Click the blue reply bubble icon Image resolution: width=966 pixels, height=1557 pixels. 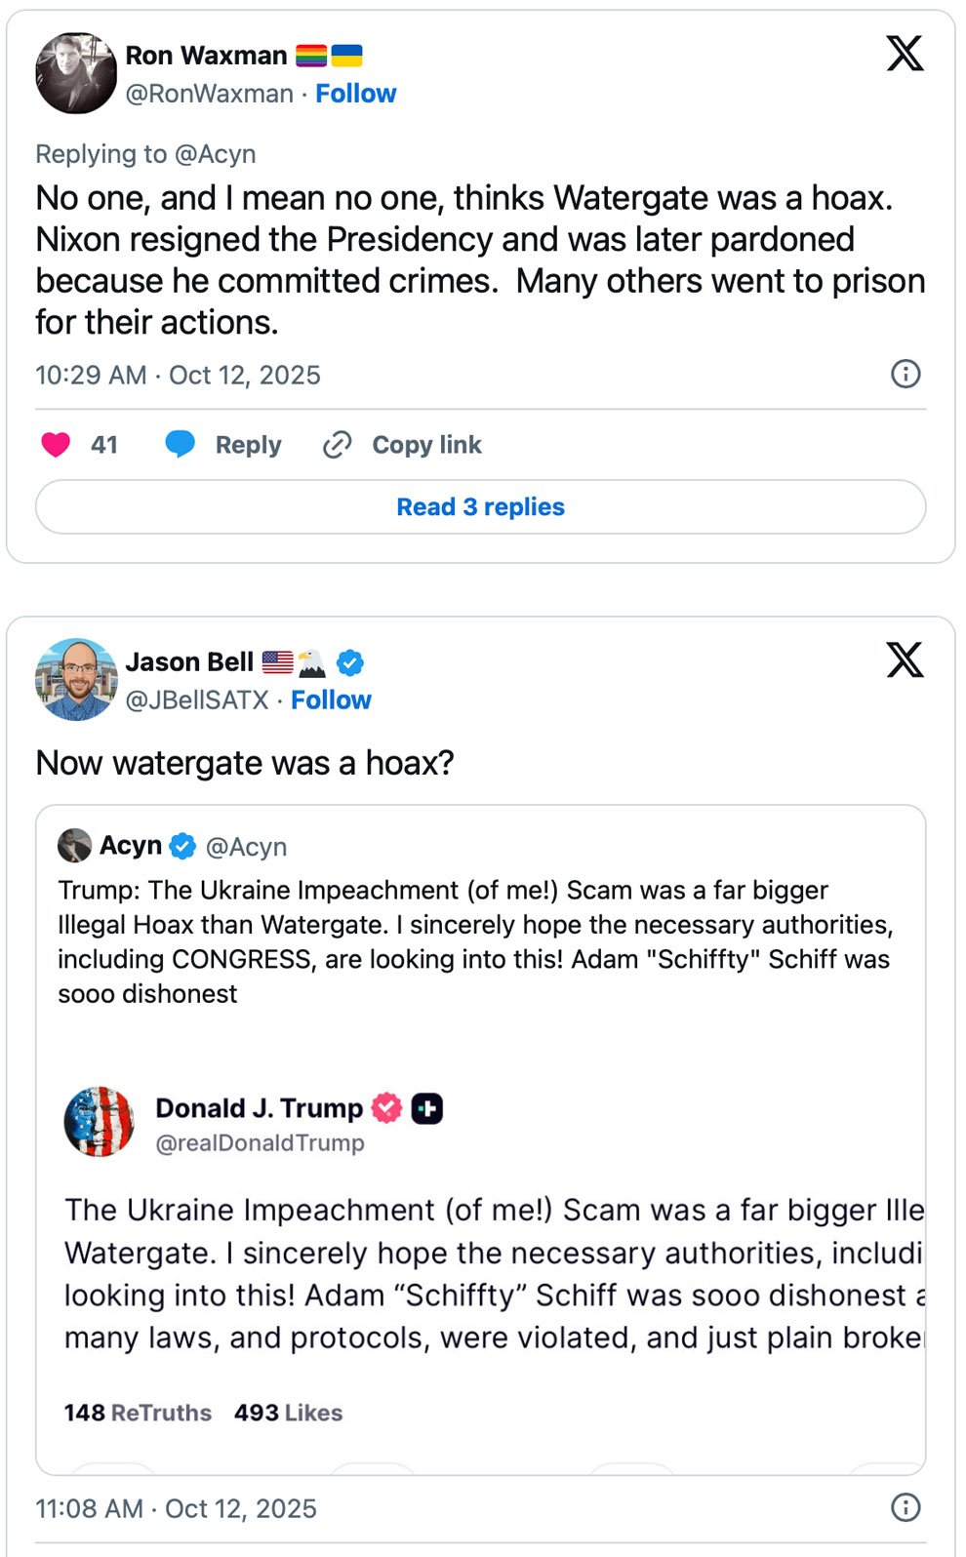pyautogui.click(x=180, y=445)
